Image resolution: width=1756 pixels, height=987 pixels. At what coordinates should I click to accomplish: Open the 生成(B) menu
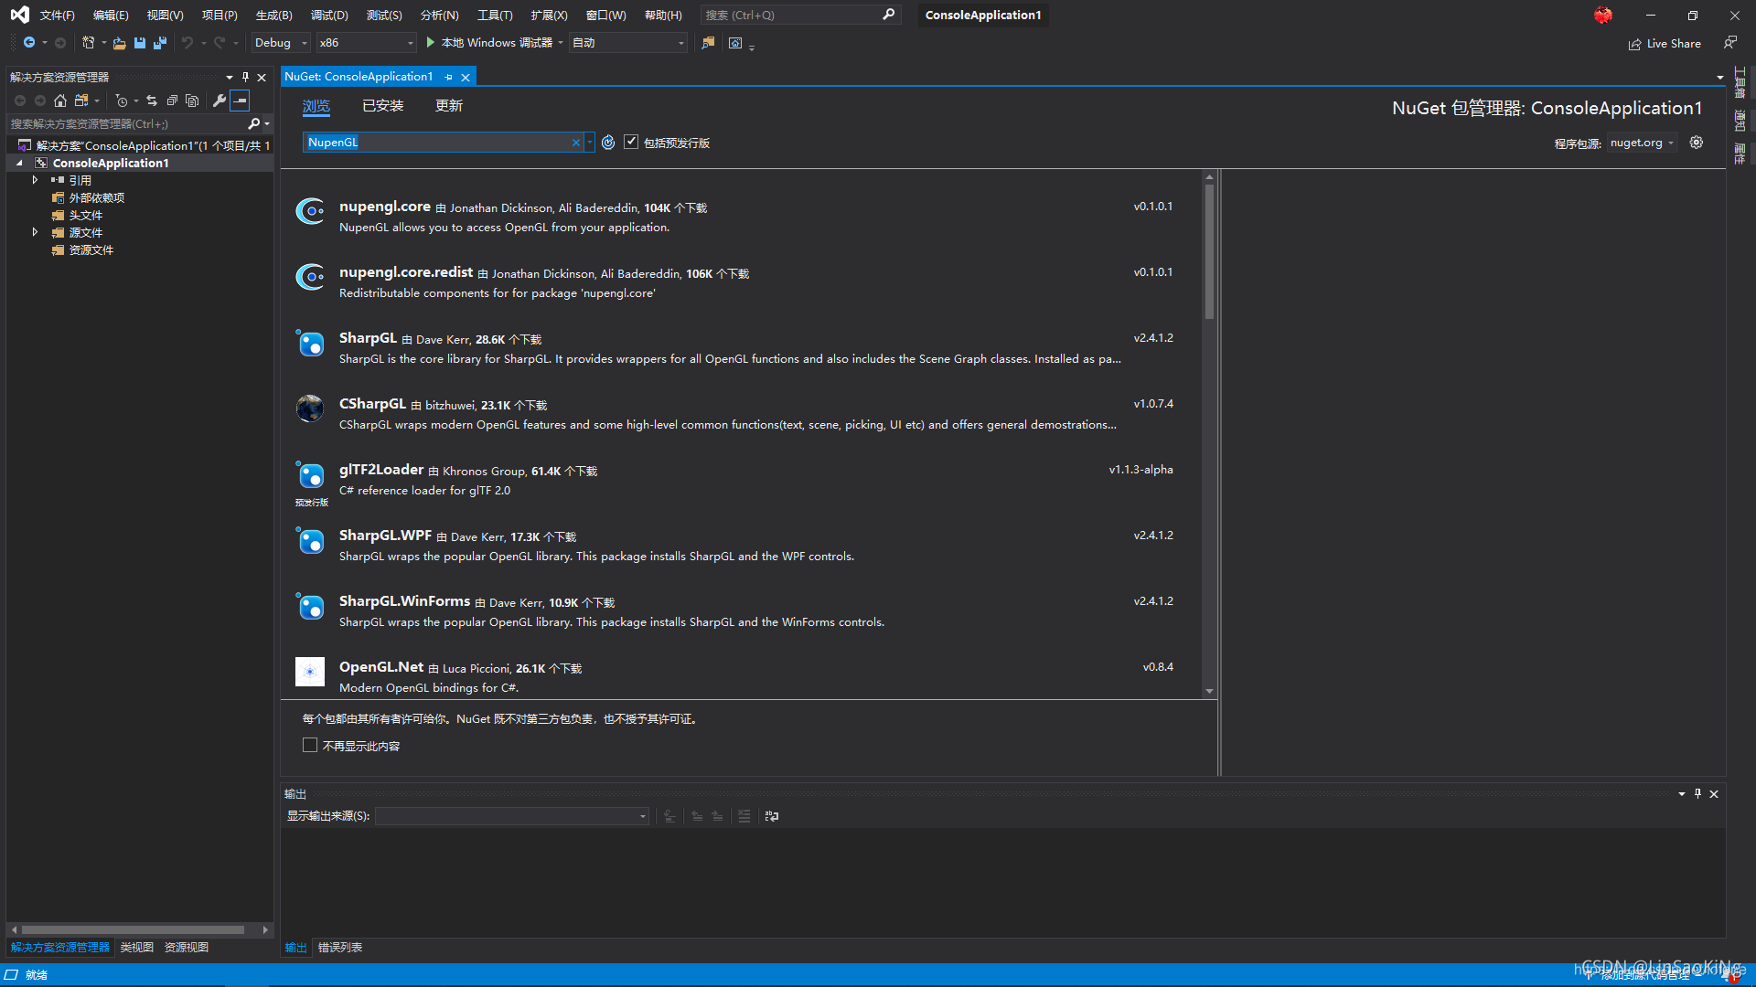tap(273, 16)
